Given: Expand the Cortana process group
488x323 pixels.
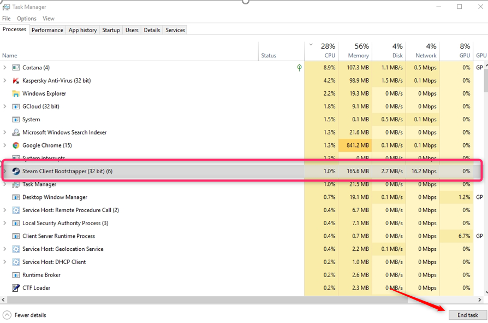Looking at the screenshot, I should click(x=5, y=68).
